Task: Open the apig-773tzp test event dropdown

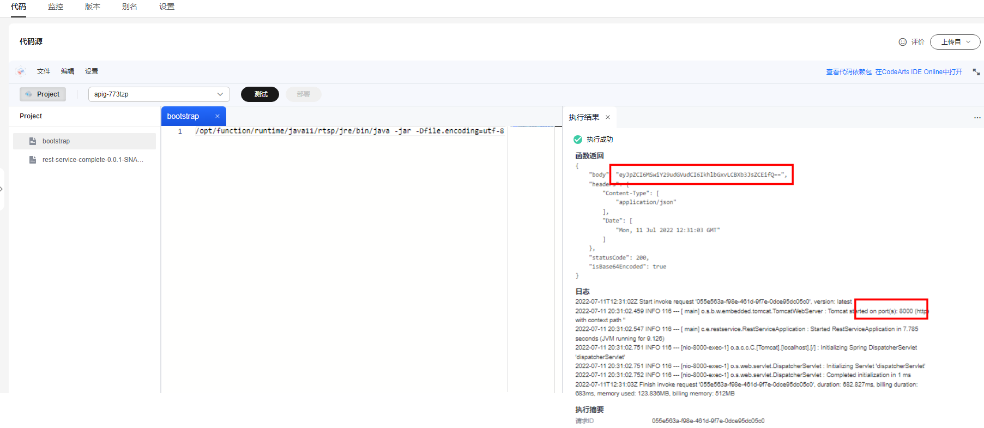Action: point(159,94)
